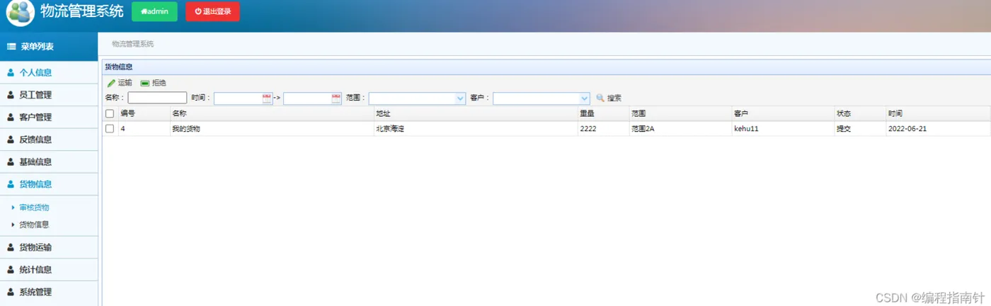Open the 货物运输 menu
Image resolution: width=991 pixels, height=306 pixels.
point(49,247)
